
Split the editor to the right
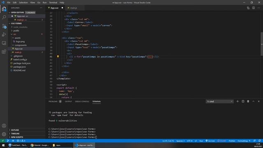[x=254, y=8]
